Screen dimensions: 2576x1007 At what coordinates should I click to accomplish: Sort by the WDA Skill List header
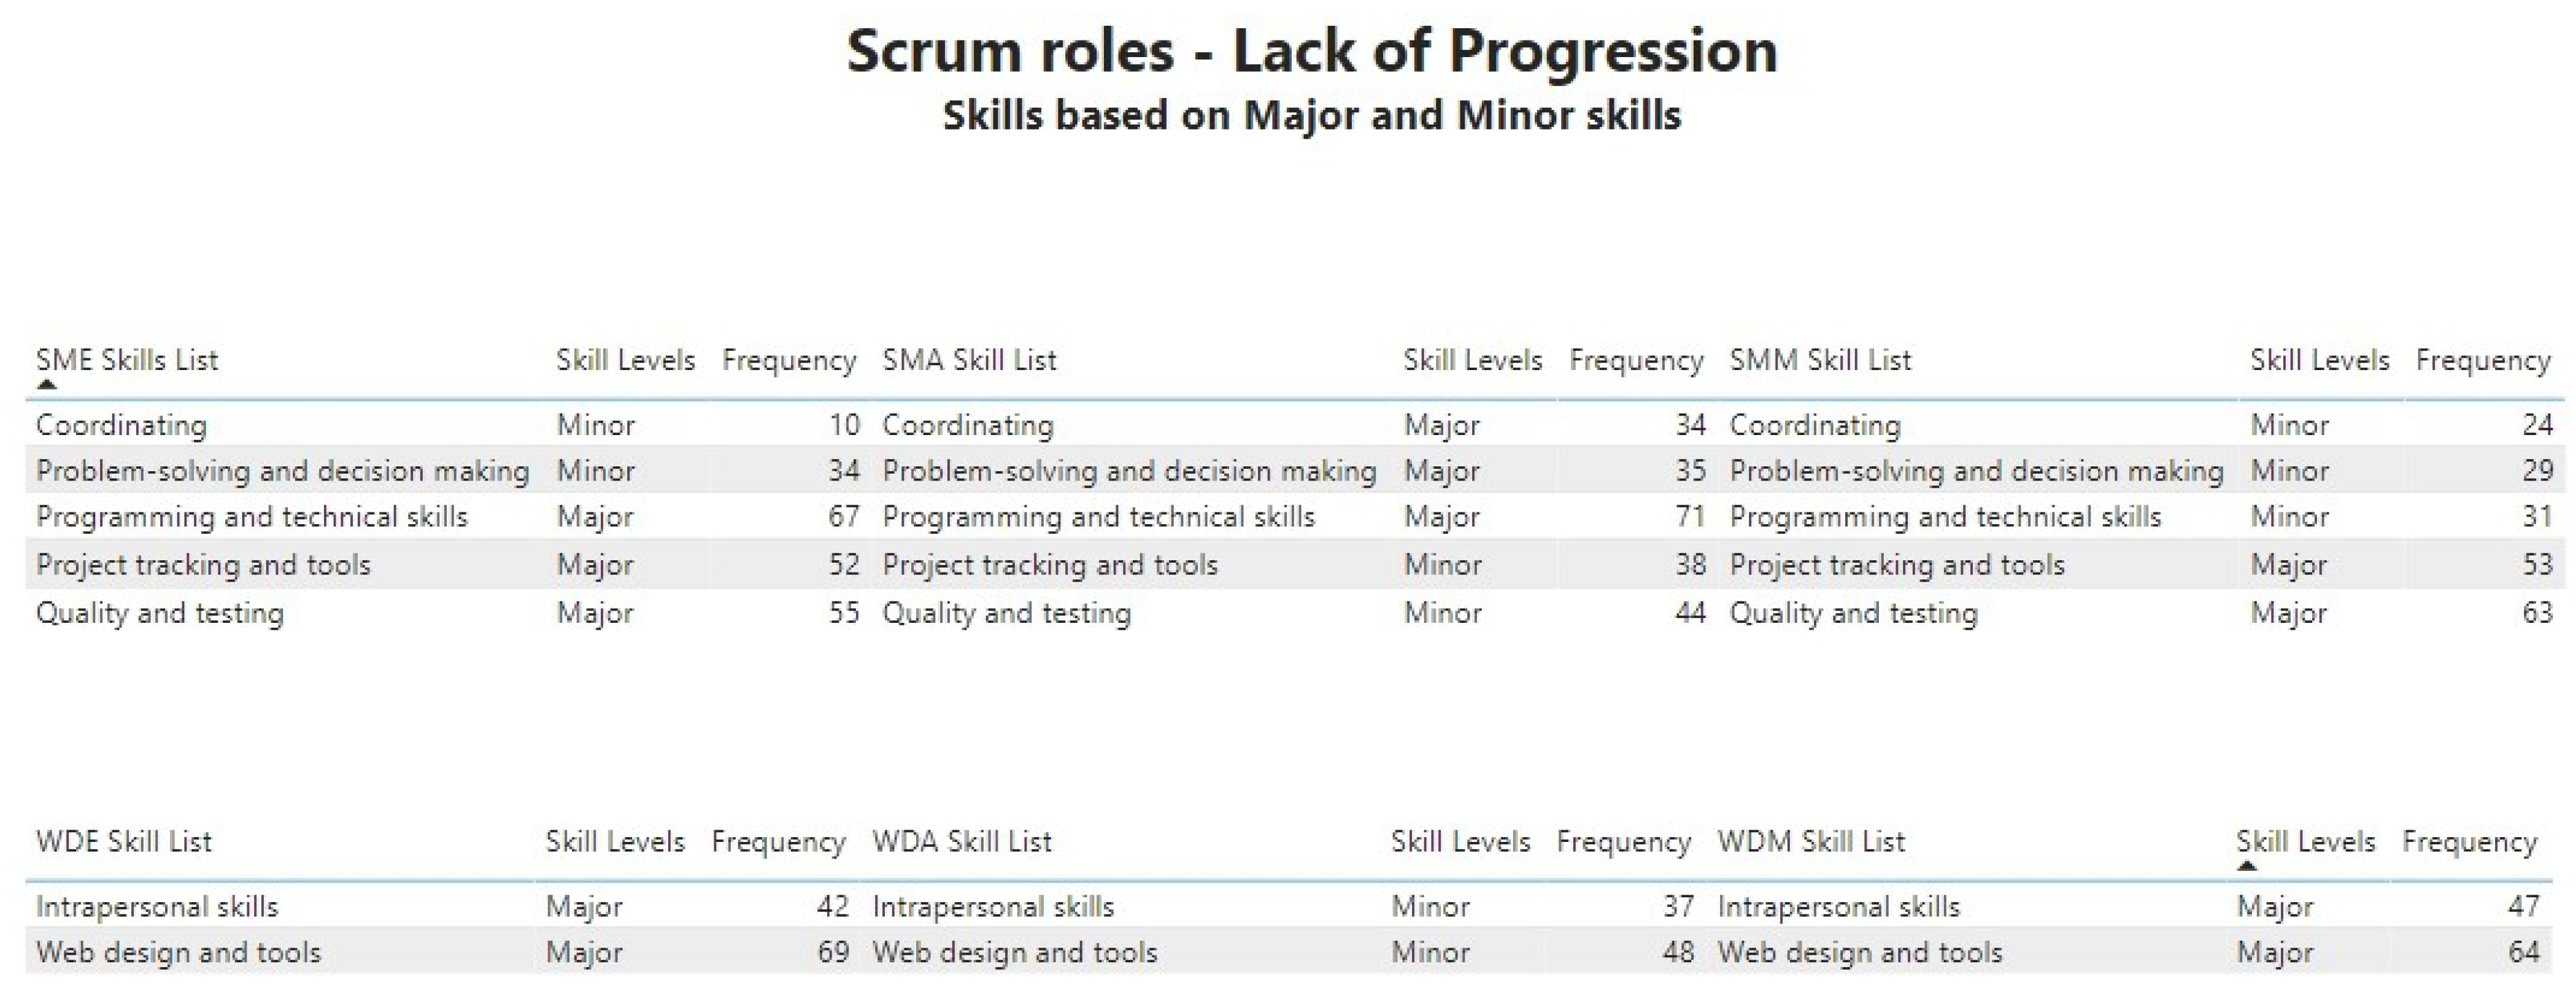[961, 842]
